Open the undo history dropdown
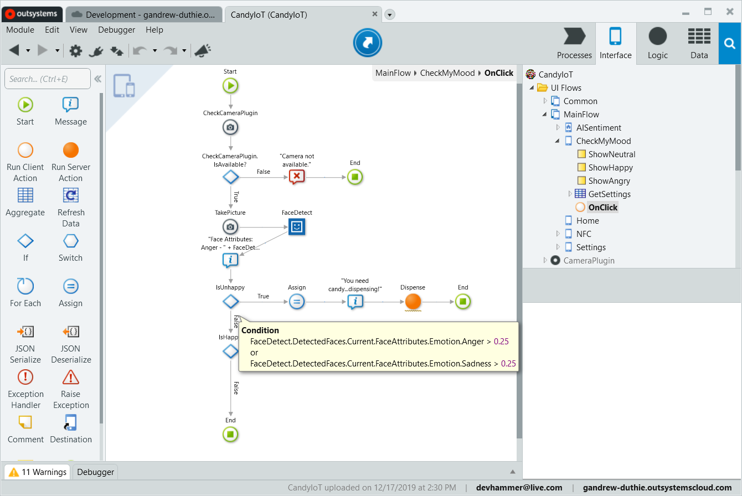742x496 pixels. [x=154, y=51]
